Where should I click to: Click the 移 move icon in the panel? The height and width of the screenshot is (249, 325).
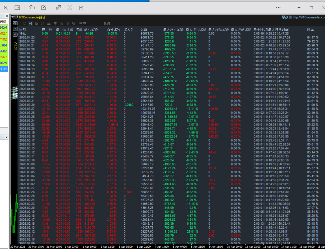[x=15, y=23]
